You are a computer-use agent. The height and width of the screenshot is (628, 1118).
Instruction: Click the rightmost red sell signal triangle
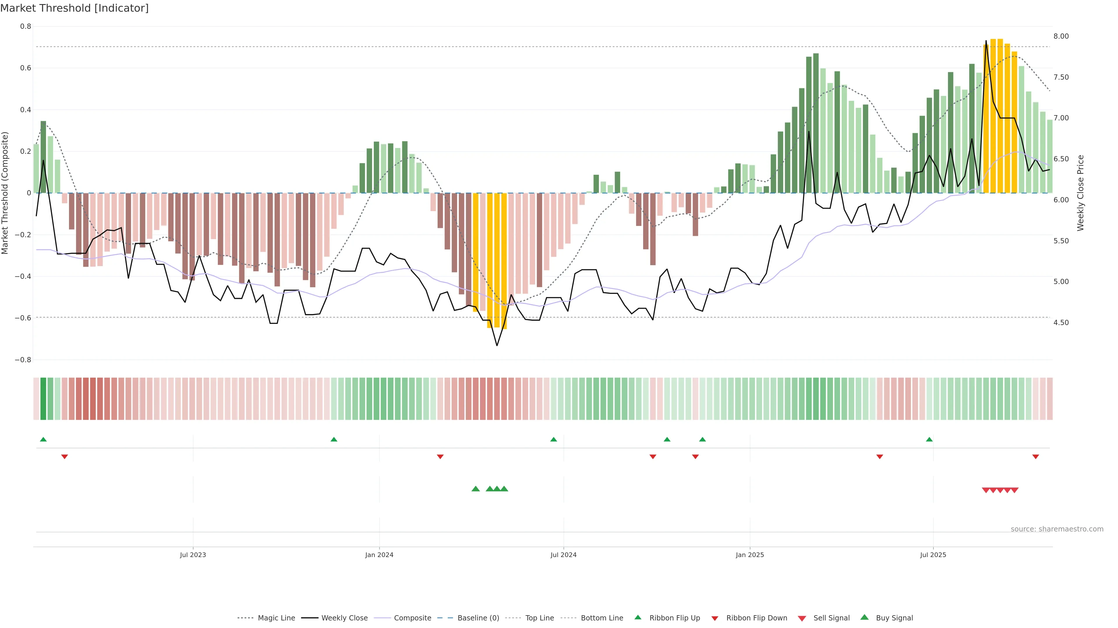click(x=1014, y=490)
